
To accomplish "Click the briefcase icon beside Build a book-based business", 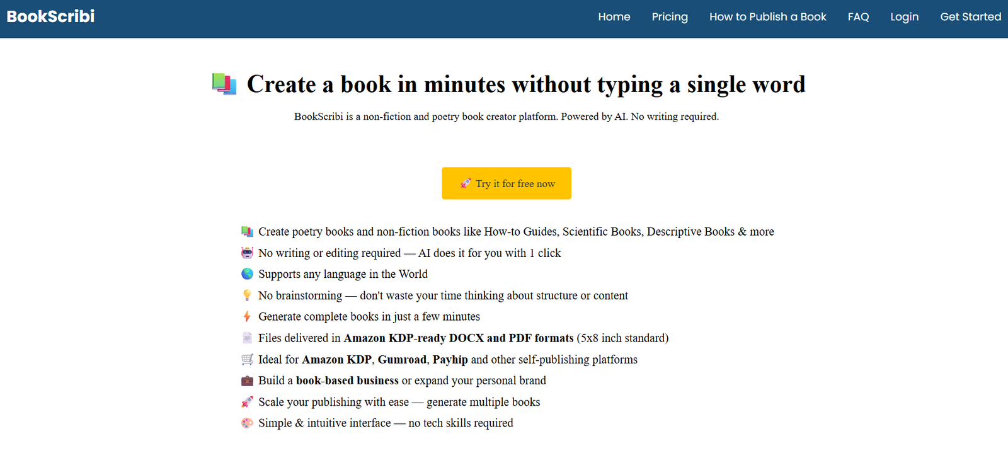I will 247,381.
